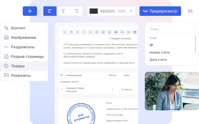Apply strikethrough formatting in editor

[x=90, y=32]
